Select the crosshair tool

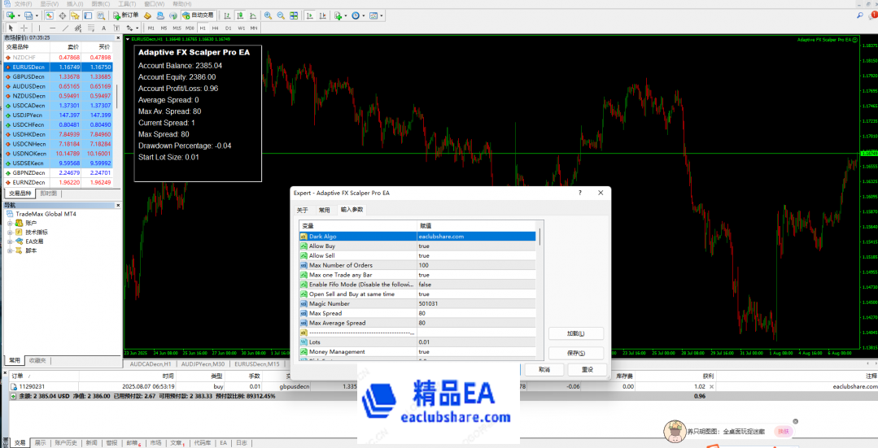click(x=24, y=28)
